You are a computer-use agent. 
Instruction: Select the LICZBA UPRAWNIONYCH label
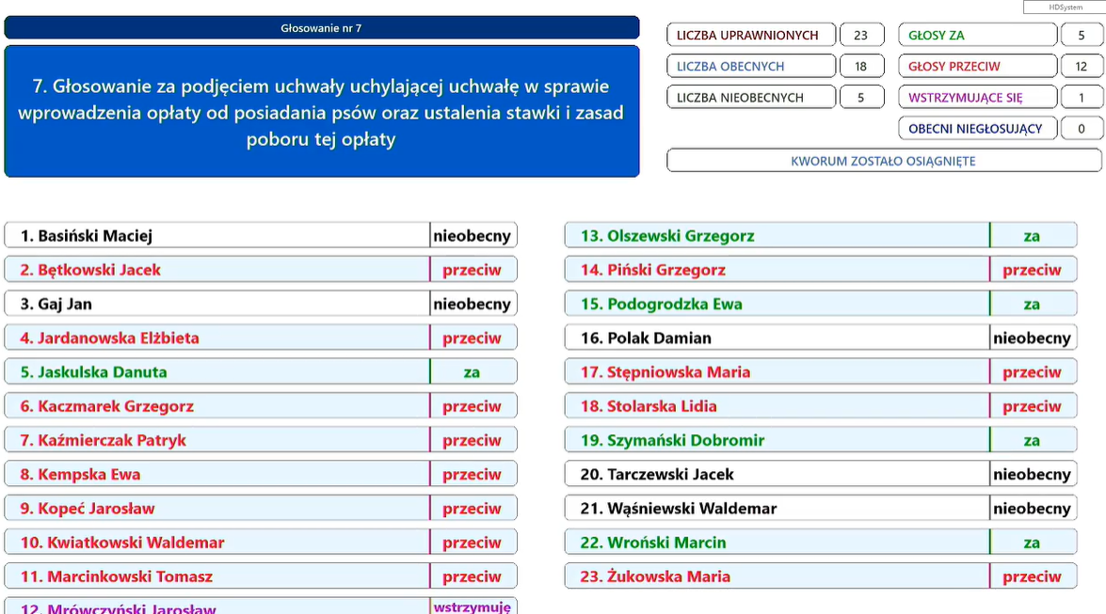[x=750, y=36]
